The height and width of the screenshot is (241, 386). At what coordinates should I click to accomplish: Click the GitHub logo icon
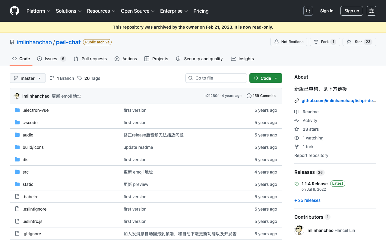pyautogui.click(x=14, y=11)
